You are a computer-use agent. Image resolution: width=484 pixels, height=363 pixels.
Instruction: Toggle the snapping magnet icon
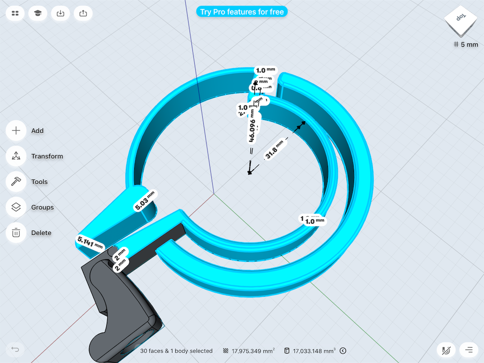[x=446, y=350]
